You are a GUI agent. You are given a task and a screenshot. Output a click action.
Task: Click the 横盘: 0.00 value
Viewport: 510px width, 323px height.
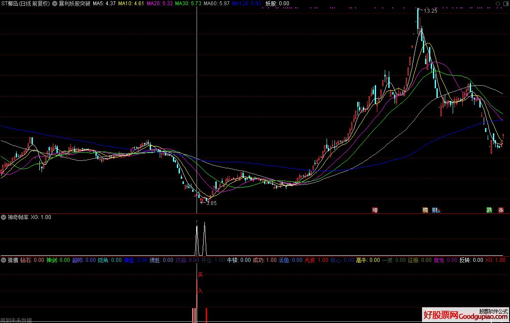(136, 260)
